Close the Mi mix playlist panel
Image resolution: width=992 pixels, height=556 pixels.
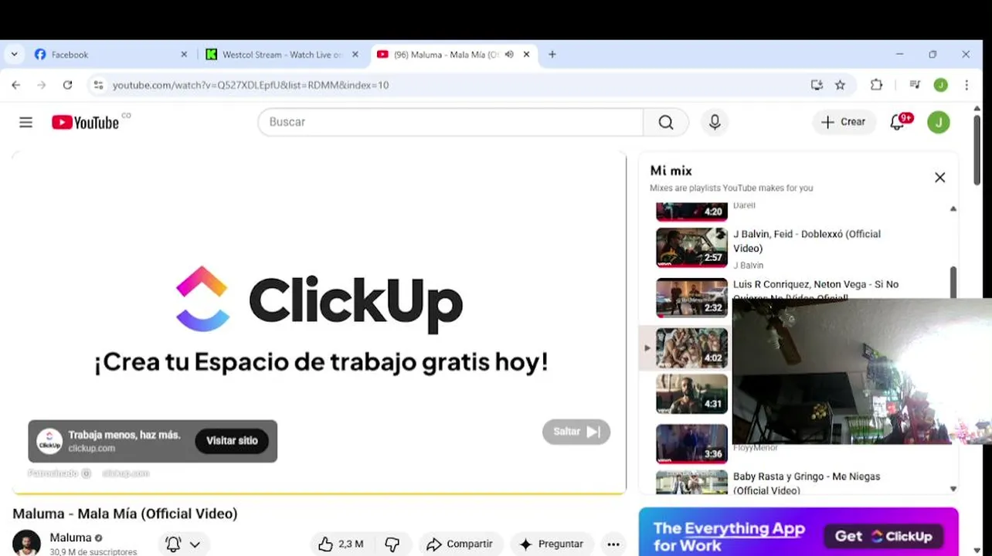point(939,178)
